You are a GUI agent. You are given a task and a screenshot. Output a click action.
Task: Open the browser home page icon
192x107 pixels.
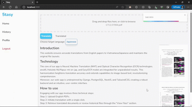16,7
